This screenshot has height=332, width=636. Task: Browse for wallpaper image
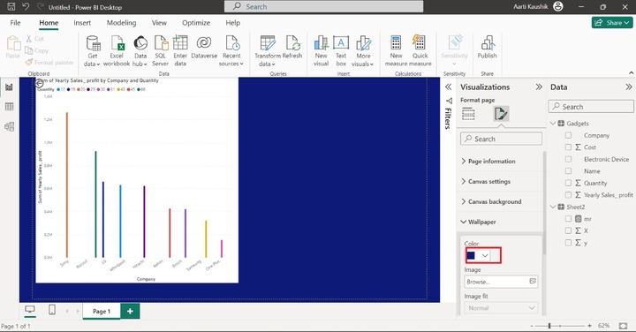(501, 282)
